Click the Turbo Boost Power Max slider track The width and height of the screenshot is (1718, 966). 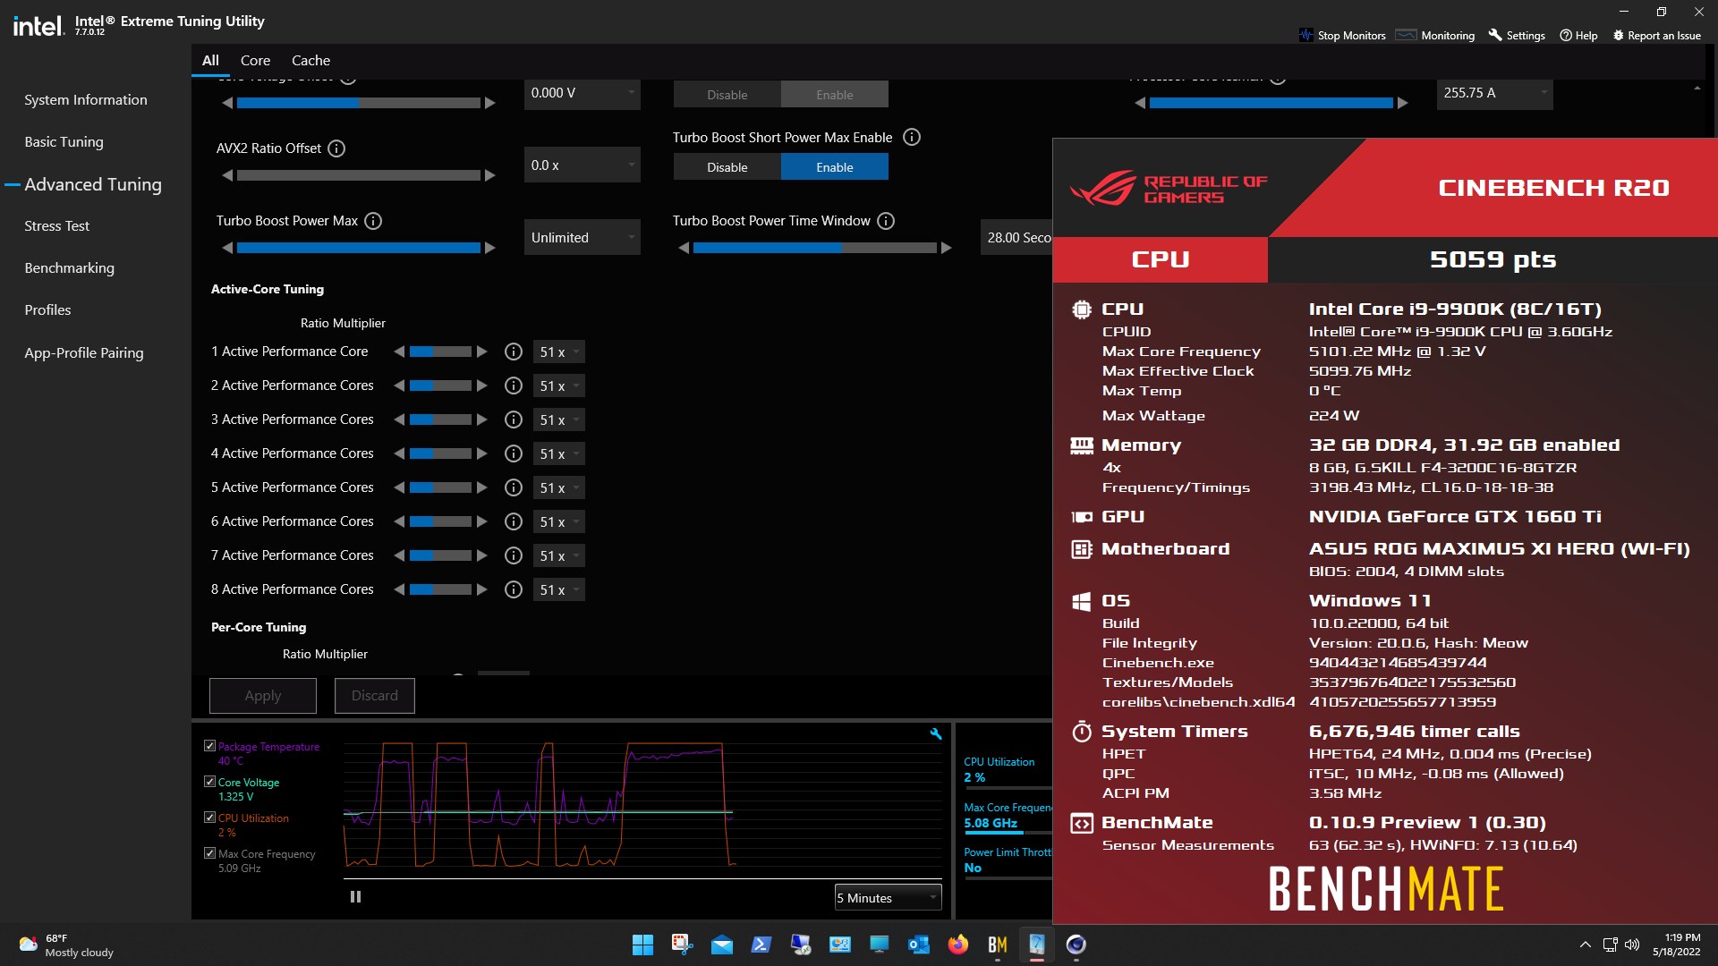[x=358, y=248]
